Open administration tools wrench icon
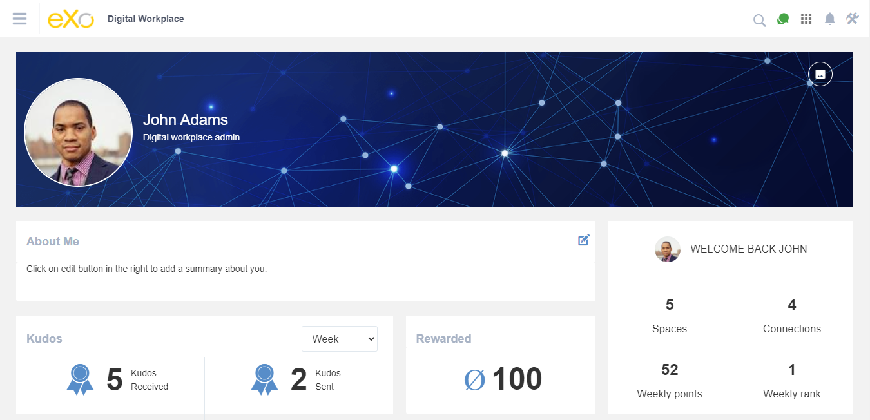 pyautogui.click(x=853, y=19)
